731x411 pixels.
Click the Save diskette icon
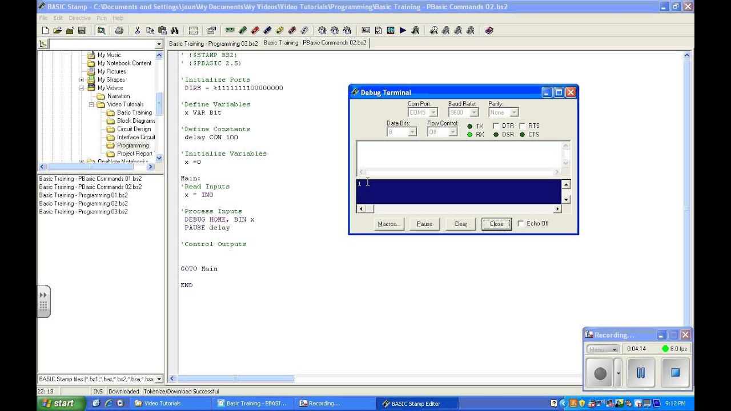(82, 31)
